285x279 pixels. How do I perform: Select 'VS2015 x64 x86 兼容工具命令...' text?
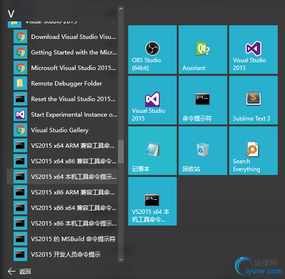(x=74, y=161)
